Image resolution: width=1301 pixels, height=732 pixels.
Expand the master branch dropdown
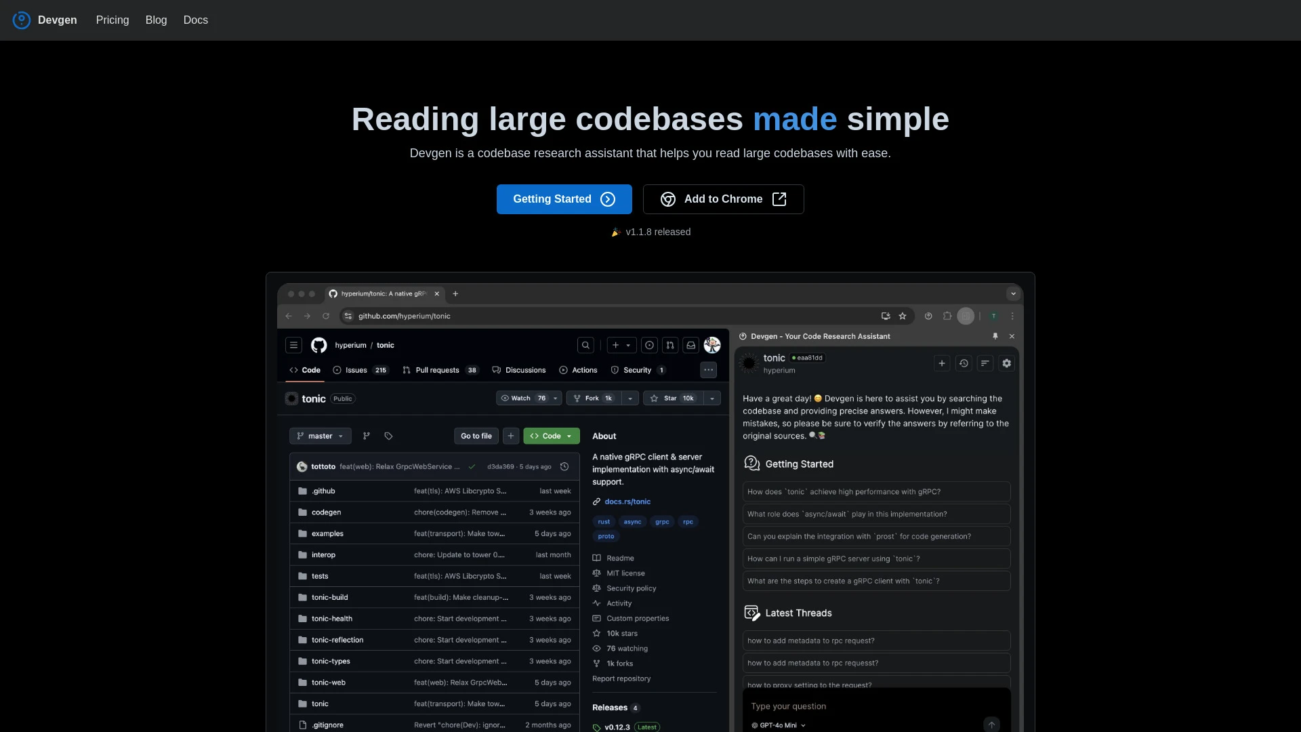(x=320, y=436)
